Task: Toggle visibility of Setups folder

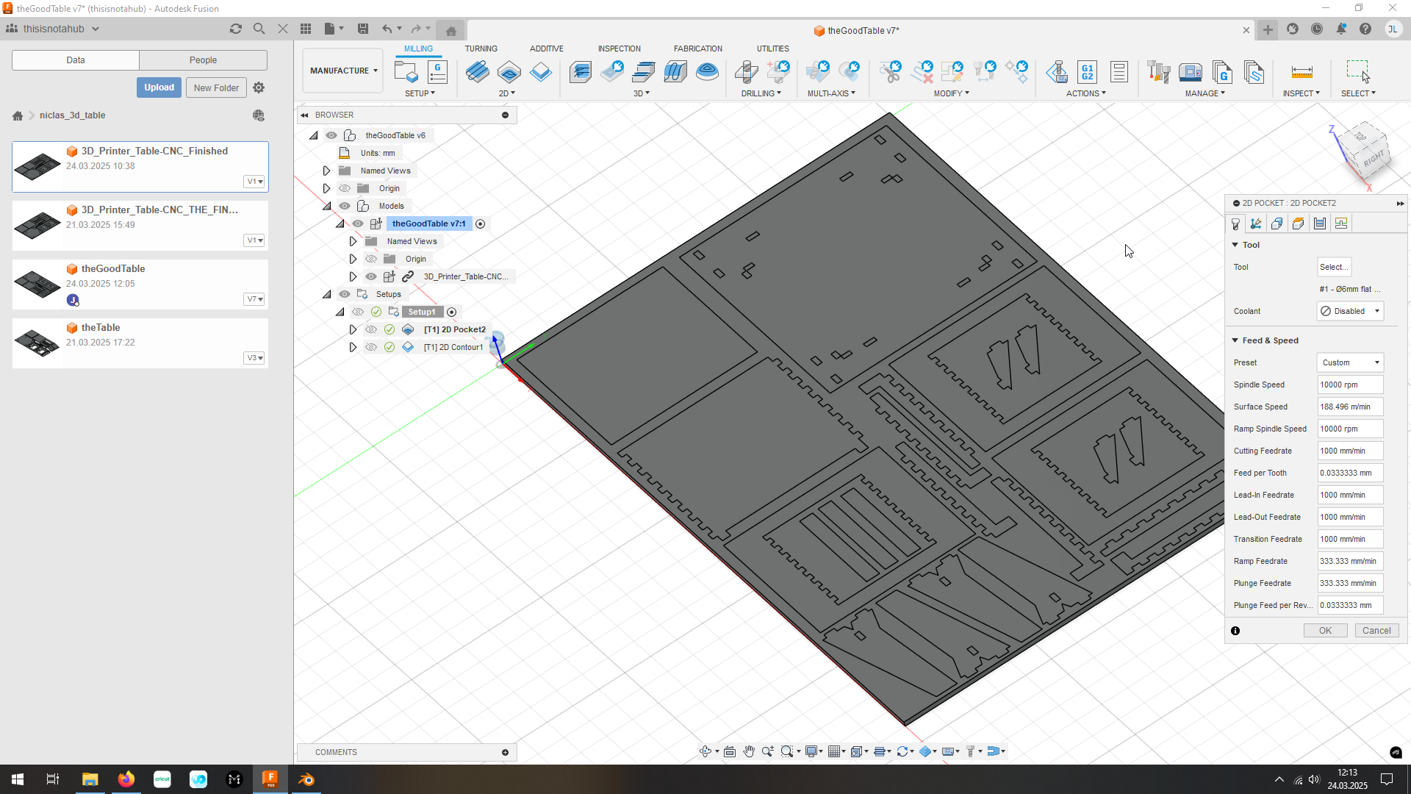Action: (x=345, y=294)
